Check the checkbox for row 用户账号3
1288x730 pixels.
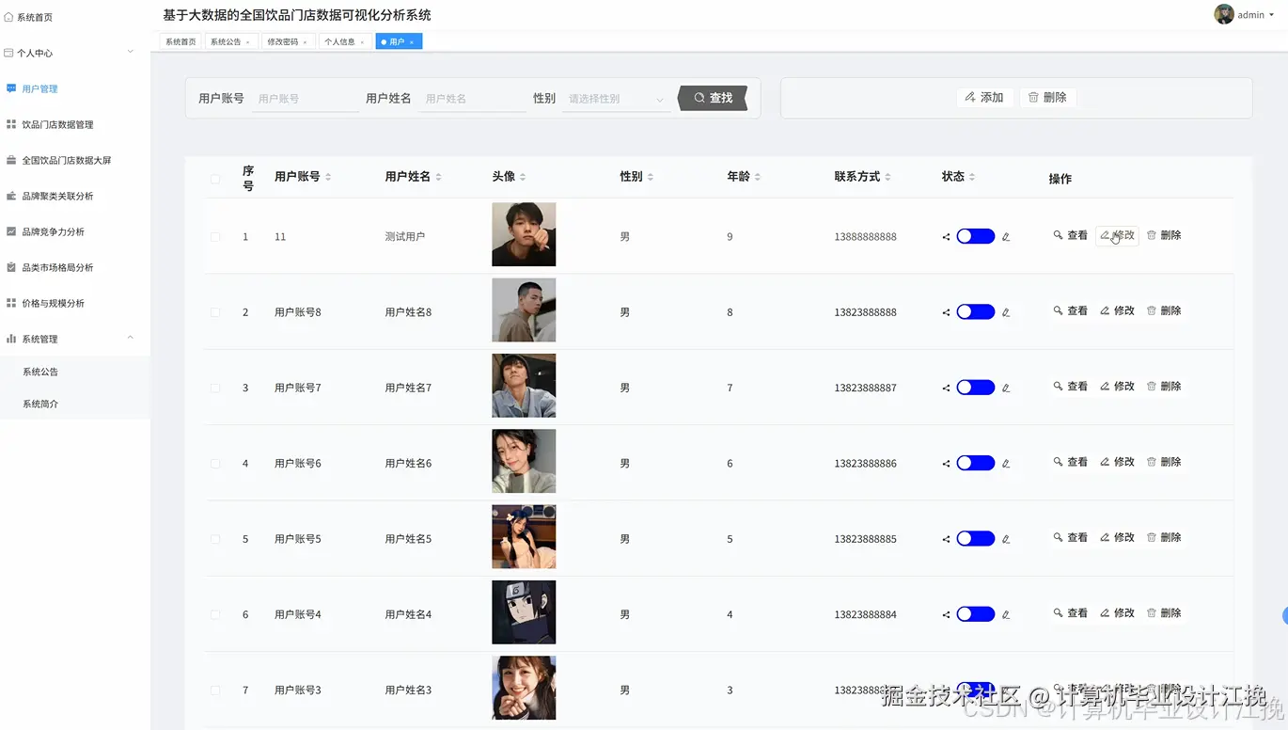tap(215, 690)
